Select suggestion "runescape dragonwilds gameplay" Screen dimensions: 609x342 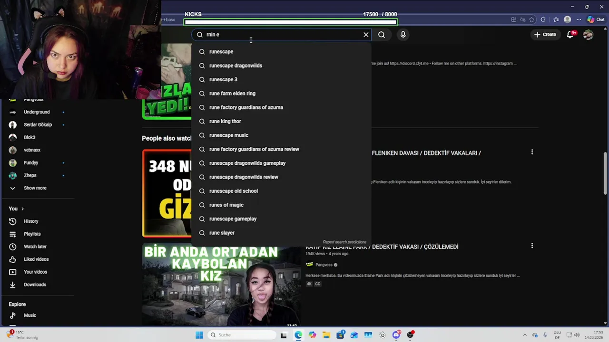[x=281, y=163]
